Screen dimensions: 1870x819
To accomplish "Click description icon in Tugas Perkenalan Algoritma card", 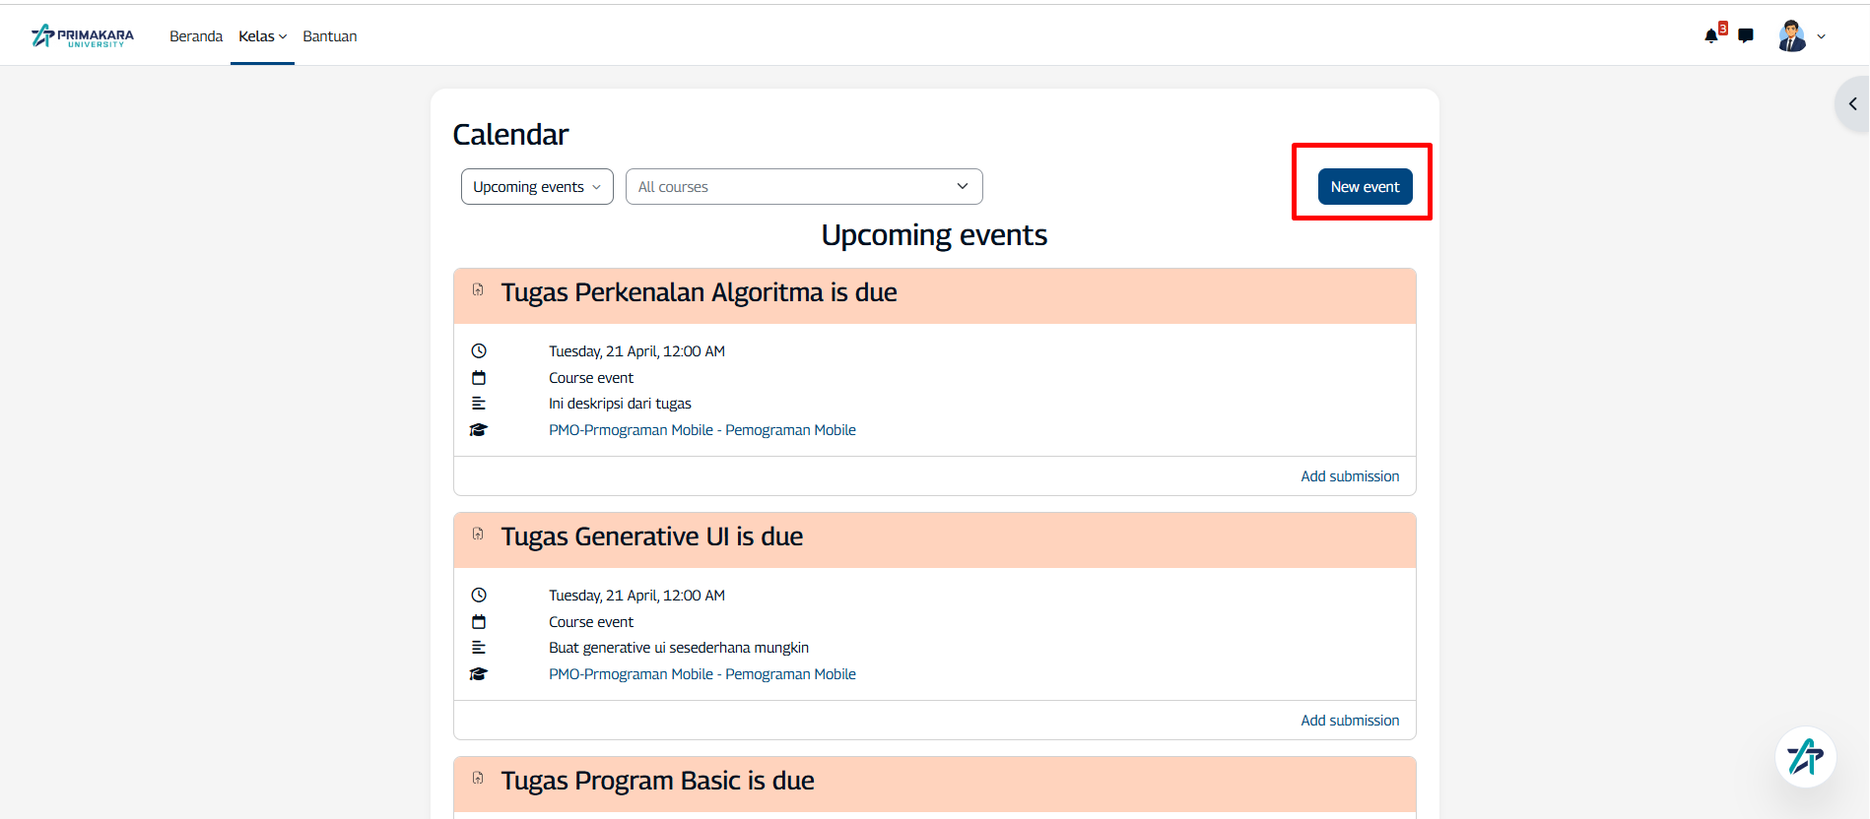I will (x=479, y=404).
